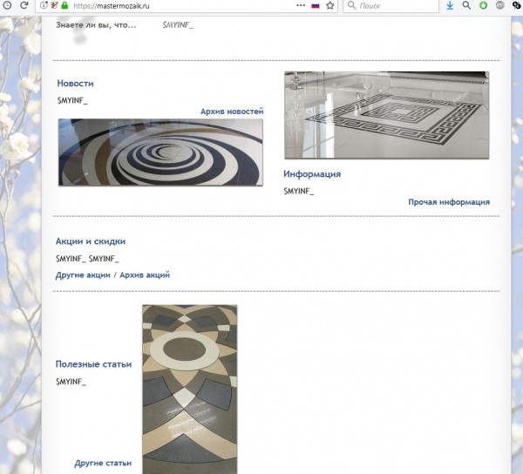Image resolution: width=523 pixels, height=474 pixels.
Task: Open downloads arrow icon
Action: click(450, 5)
